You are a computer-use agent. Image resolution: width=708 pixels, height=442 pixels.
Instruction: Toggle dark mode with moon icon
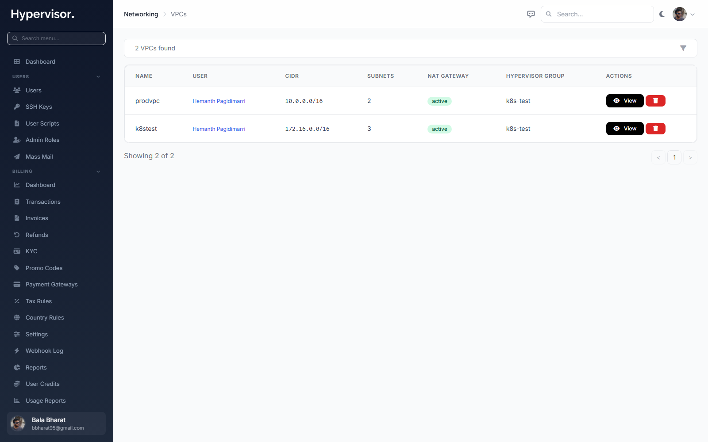coord(662,14)
